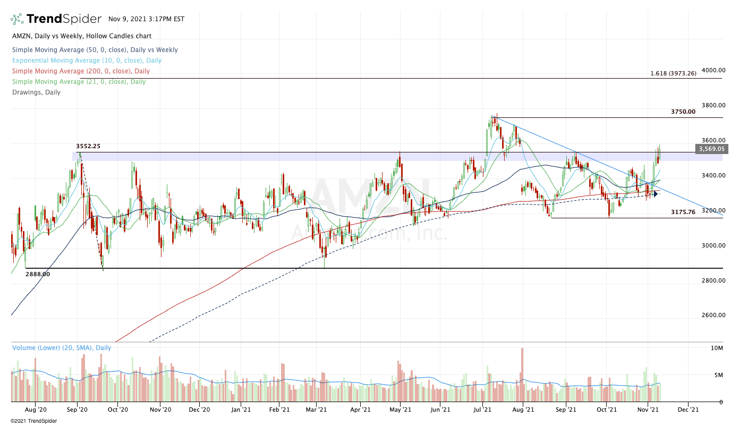This screenshot has width=739, height=426.
Task: Click the Aug '20 date axis label
Action: click(36, 410)
